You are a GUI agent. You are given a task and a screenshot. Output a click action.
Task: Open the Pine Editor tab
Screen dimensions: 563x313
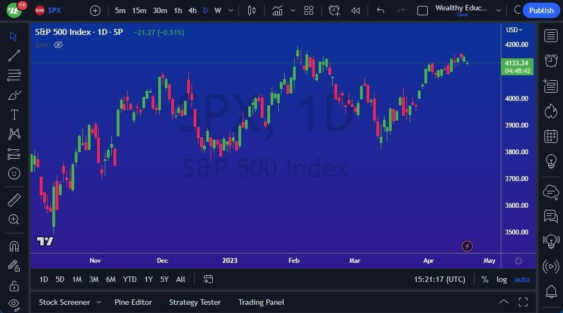pos(133,302)
